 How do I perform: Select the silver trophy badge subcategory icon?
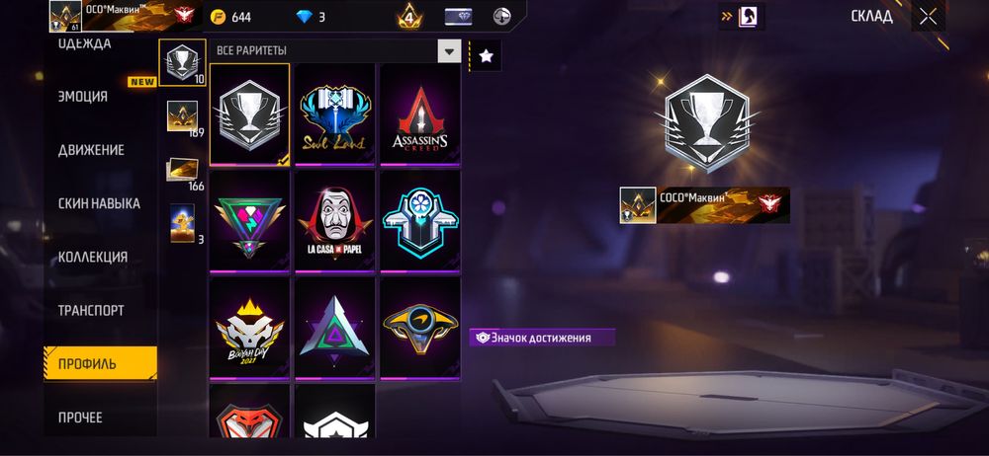182,62
